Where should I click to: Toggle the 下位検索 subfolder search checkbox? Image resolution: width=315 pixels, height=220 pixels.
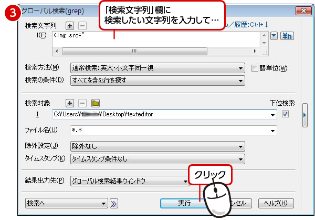285,114
